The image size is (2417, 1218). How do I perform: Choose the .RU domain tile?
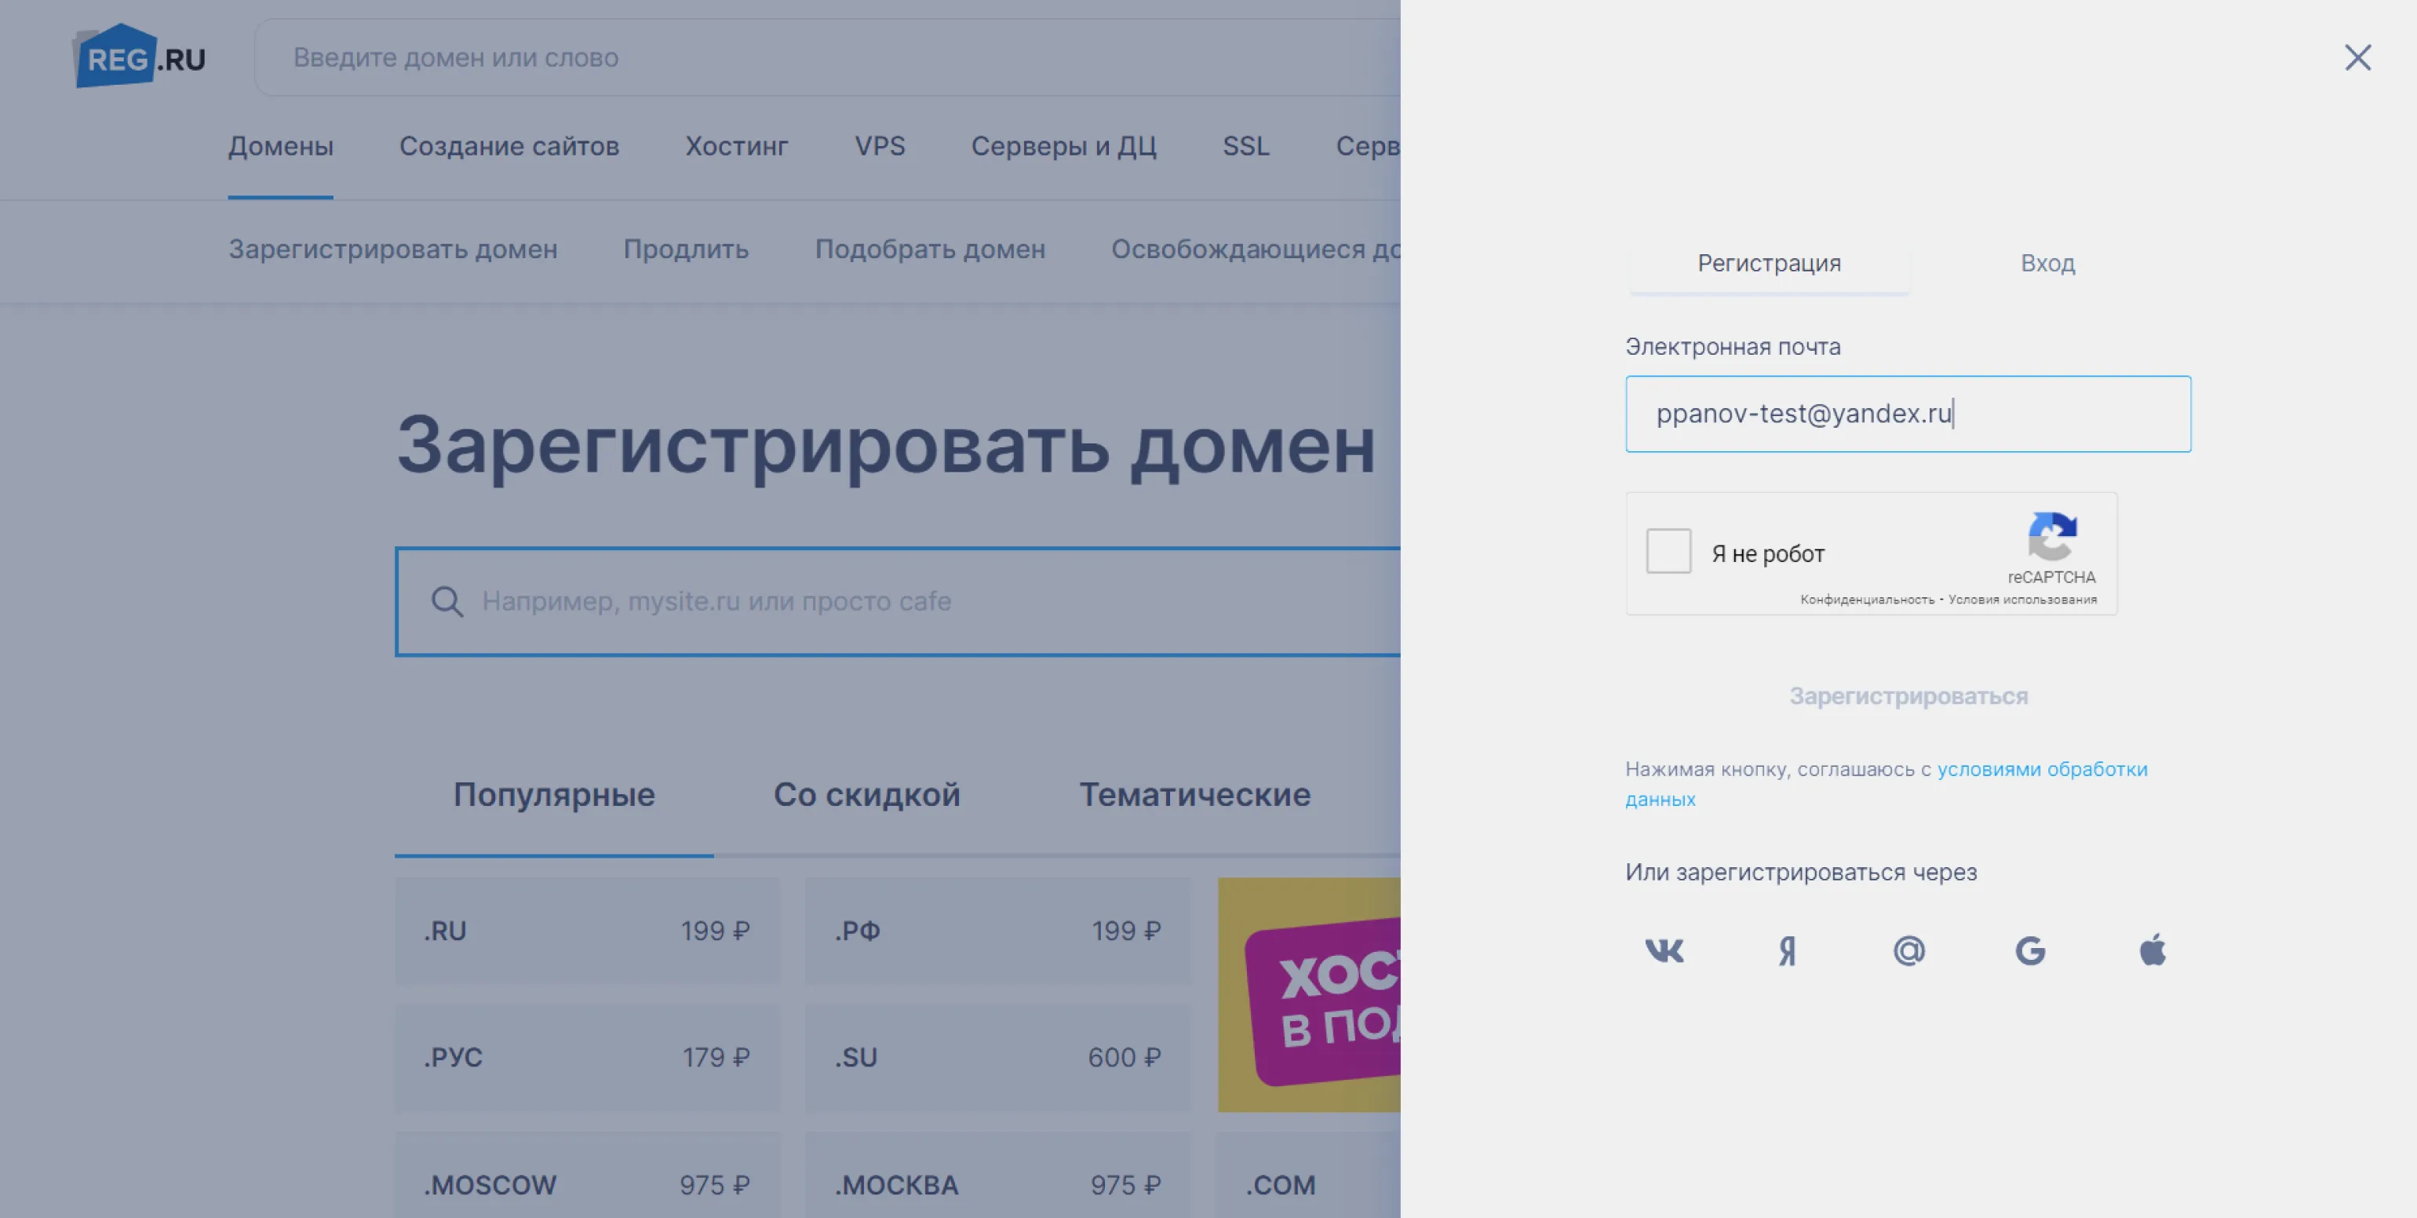[587, 931]
